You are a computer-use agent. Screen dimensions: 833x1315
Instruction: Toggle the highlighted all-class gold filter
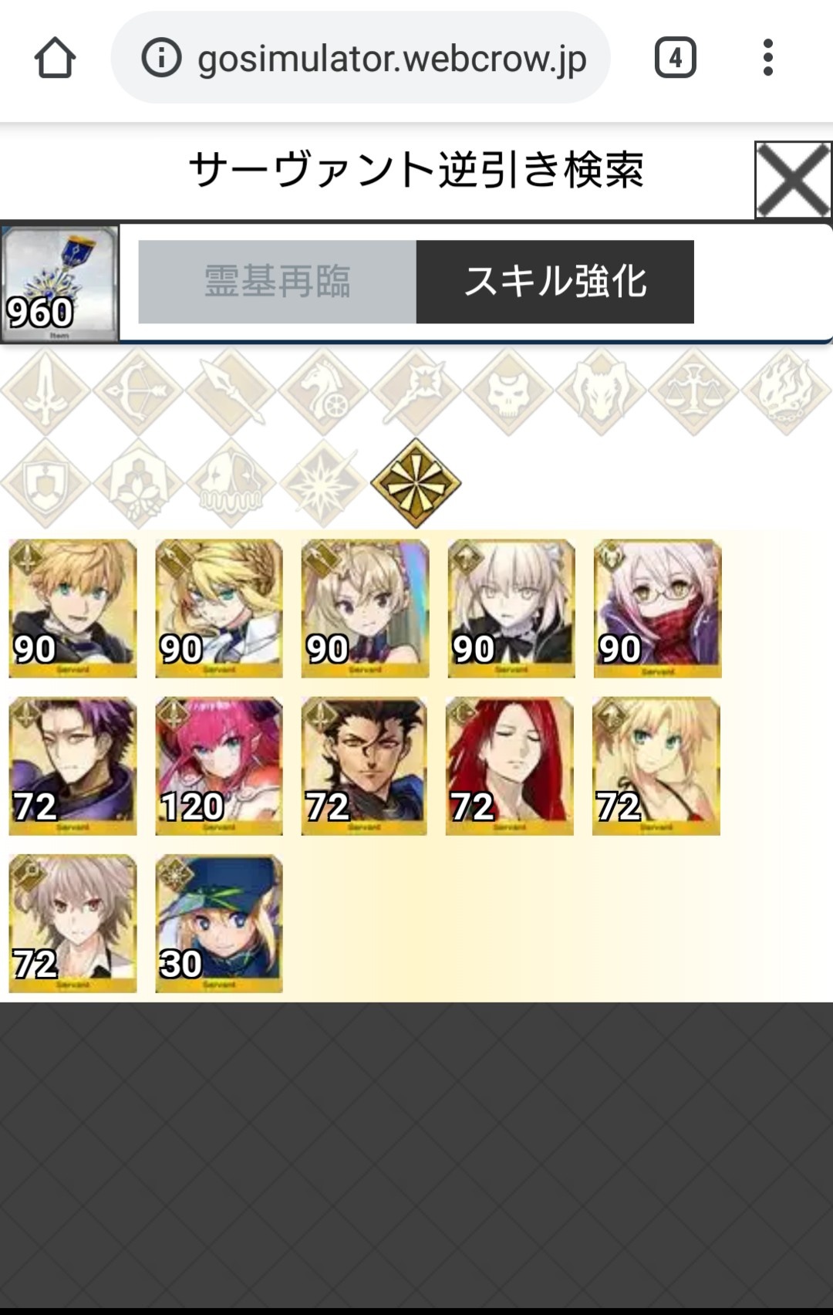[x=416, y=483]
